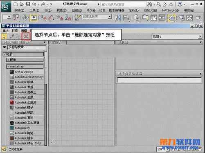
Task: Toggle the percent snap icon
Action: [60, 18]
